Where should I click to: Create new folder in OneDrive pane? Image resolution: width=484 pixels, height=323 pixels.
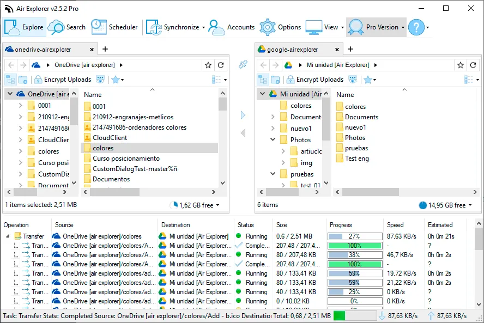coord(23,80)
